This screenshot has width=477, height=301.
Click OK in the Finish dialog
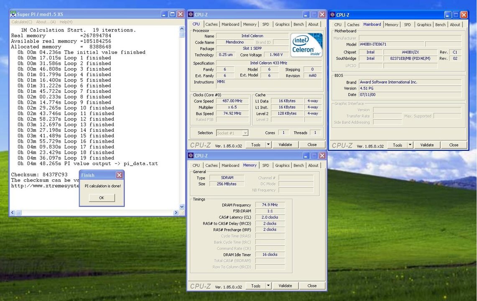coord(102,198)
